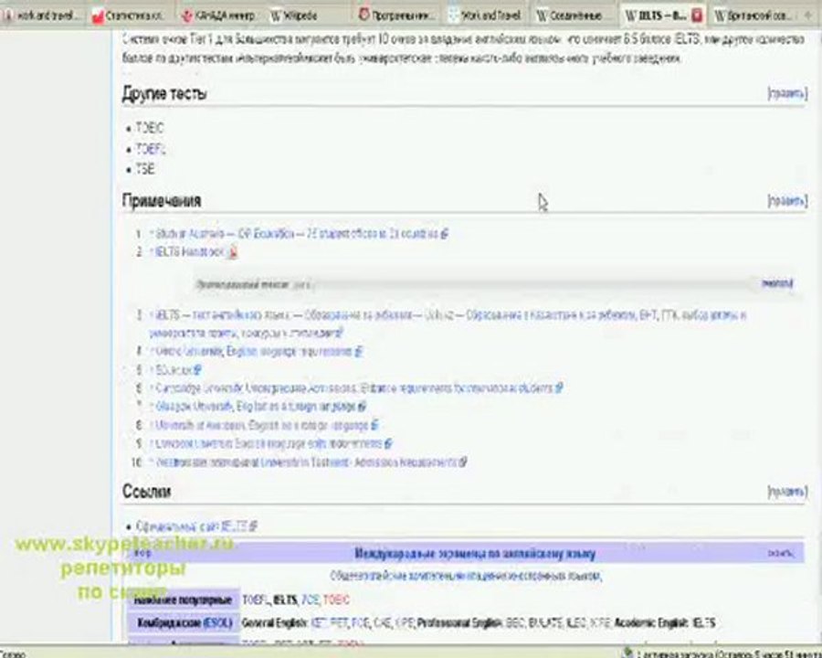Expand the collapsed gray bar in Примечания
The width and height of the screenshot is (822, 658).
(777, 284)
